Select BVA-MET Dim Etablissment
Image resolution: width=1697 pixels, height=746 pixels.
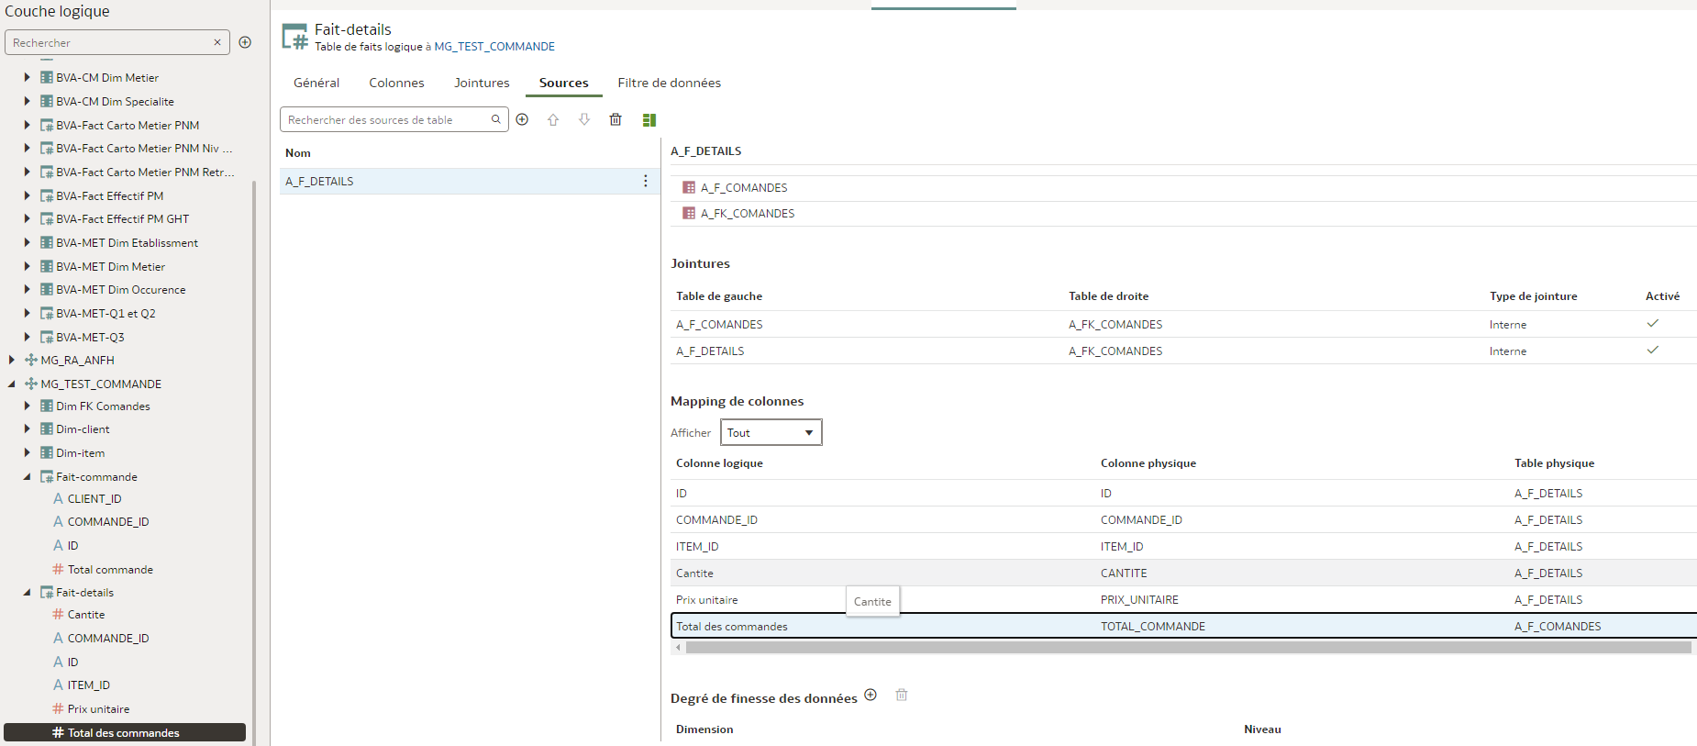[x=127, y=242]
